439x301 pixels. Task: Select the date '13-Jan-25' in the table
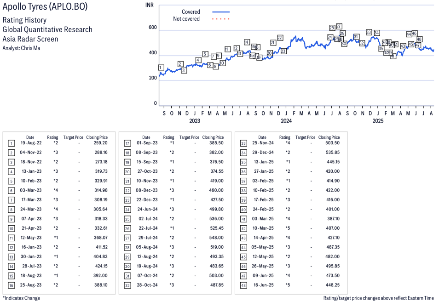(264, 162)
